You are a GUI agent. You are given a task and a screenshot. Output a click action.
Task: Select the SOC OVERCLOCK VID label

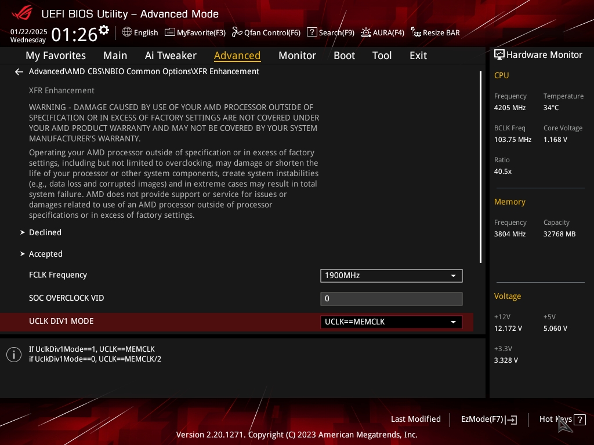coord(66,298)
